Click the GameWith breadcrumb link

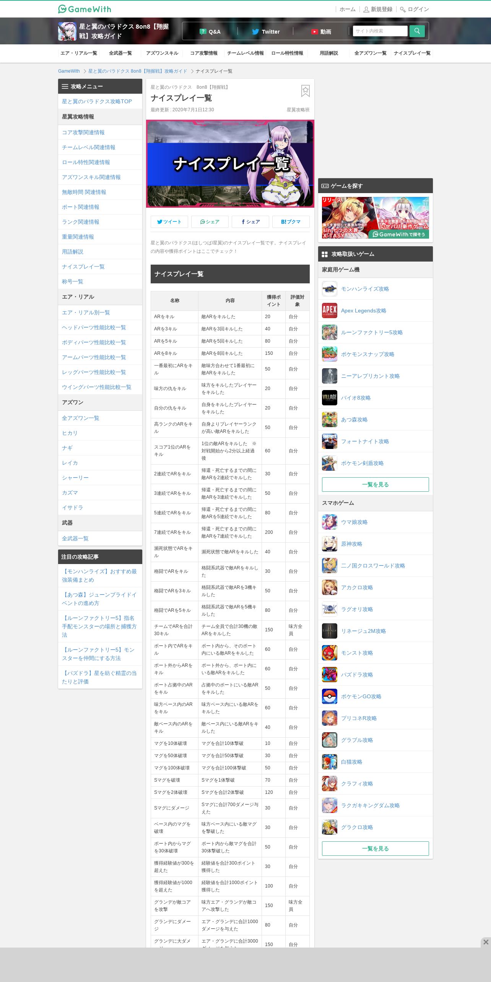pos(69,71)
